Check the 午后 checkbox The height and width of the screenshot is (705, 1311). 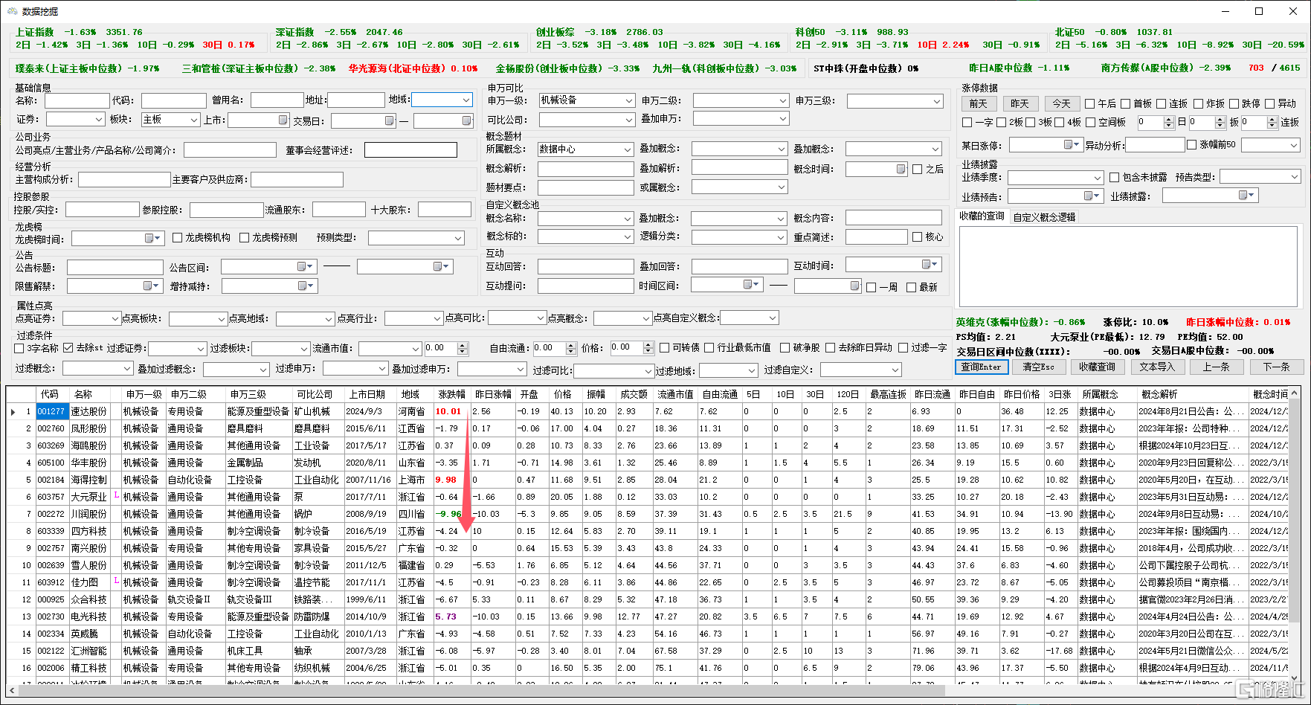pos(1090,104)
